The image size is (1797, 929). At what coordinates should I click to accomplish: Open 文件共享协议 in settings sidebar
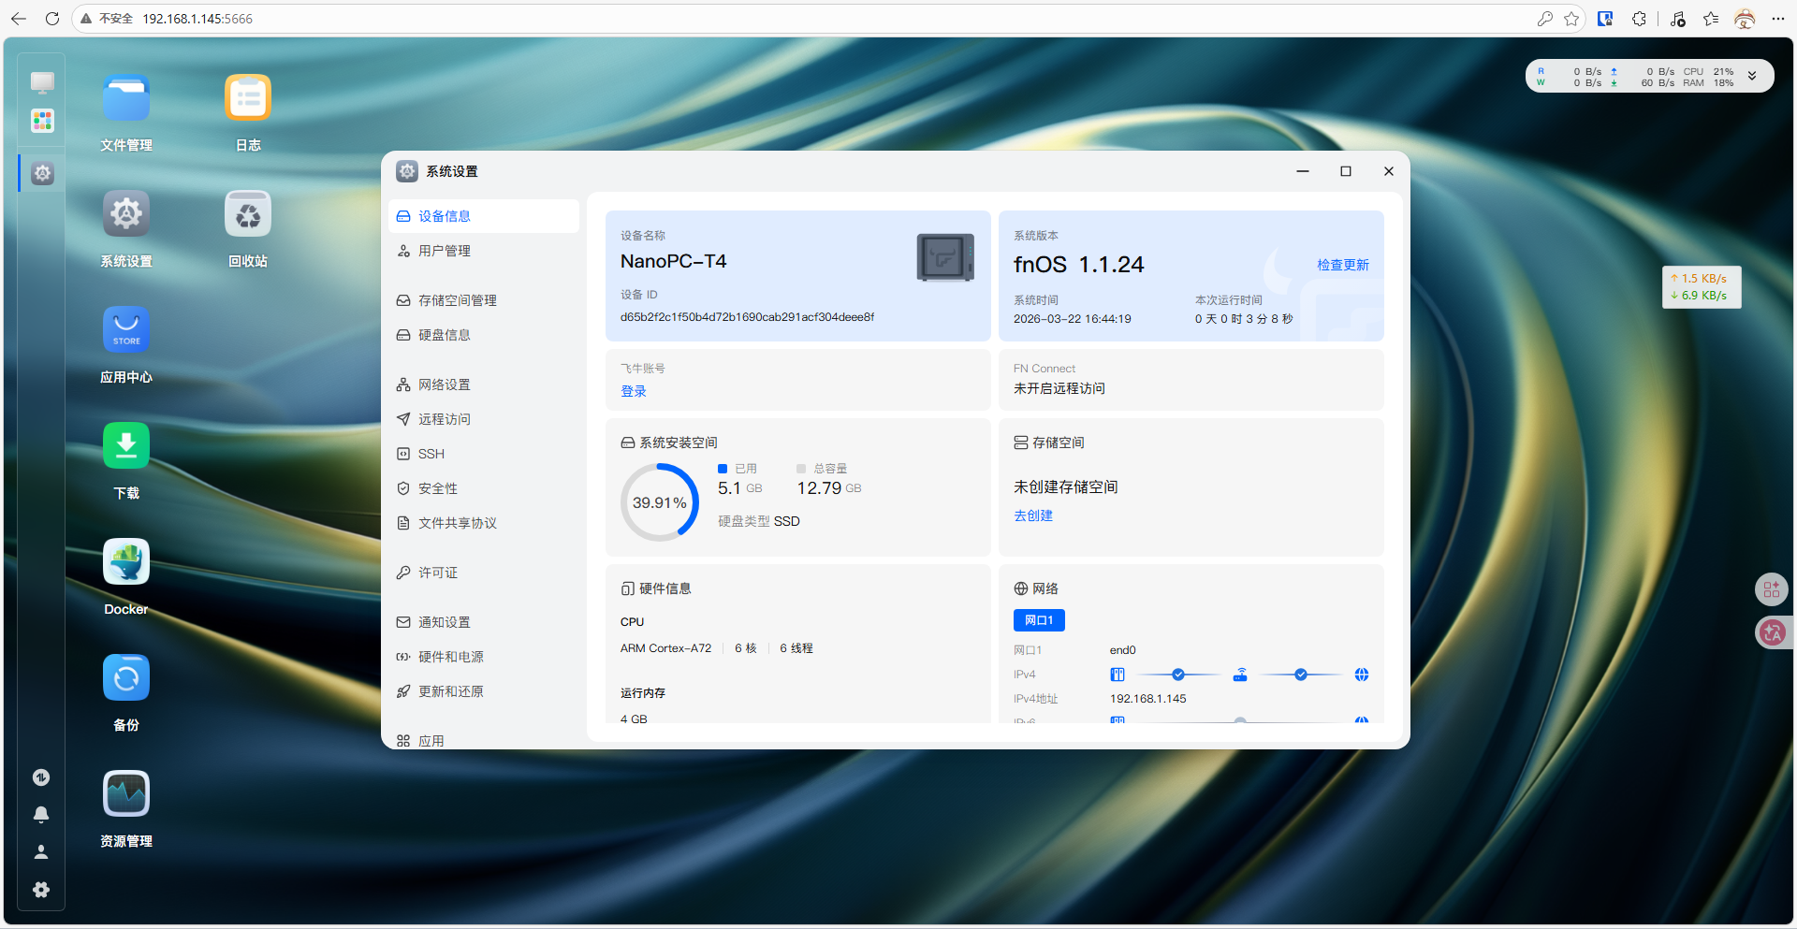pyautogui.click(x=484, y=523)
